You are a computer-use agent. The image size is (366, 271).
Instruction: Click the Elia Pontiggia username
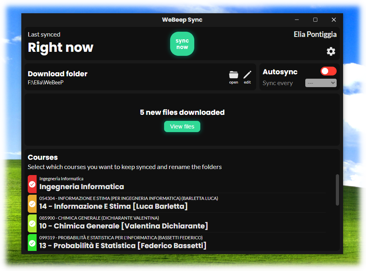pyautogui.click(x=315, y=35)
